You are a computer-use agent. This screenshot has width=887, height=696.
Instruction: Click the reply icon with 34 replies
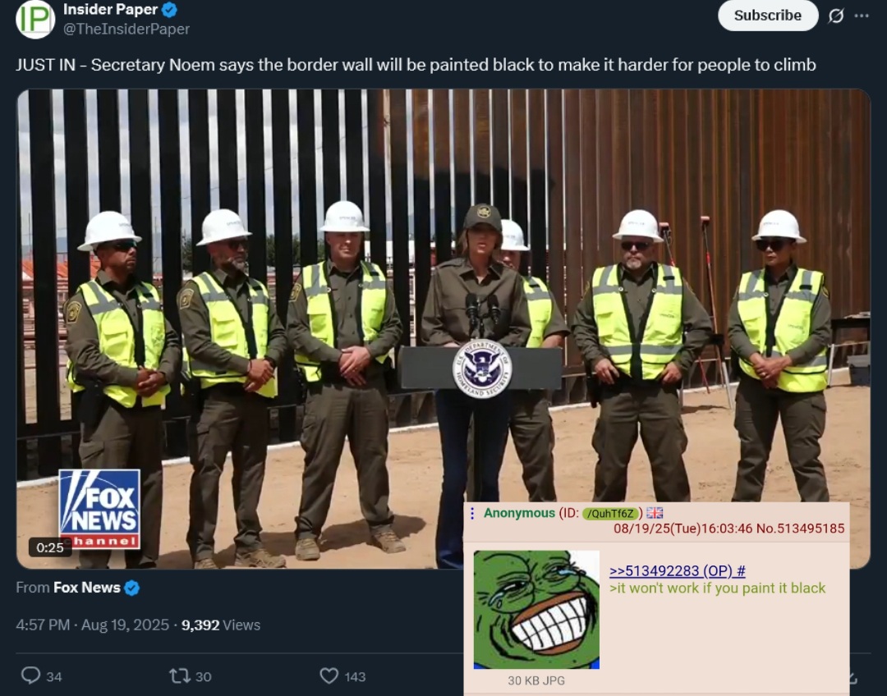point(30,675)
